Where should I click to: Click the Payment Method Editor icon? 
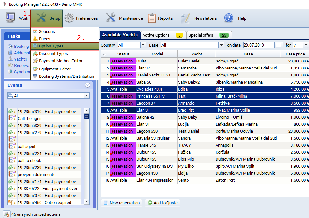[x=35, y=61]
